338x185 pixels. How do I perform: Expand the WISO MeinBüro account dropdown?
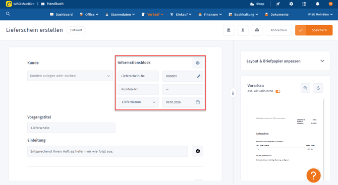tap(320, 15)
